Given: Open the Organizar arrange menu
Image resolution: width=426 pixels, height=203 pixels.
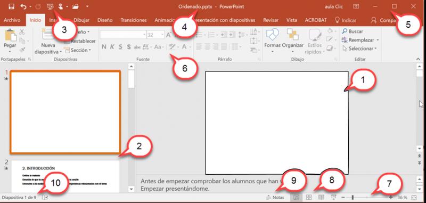Looking at the screenshot, I should point(292,40).
